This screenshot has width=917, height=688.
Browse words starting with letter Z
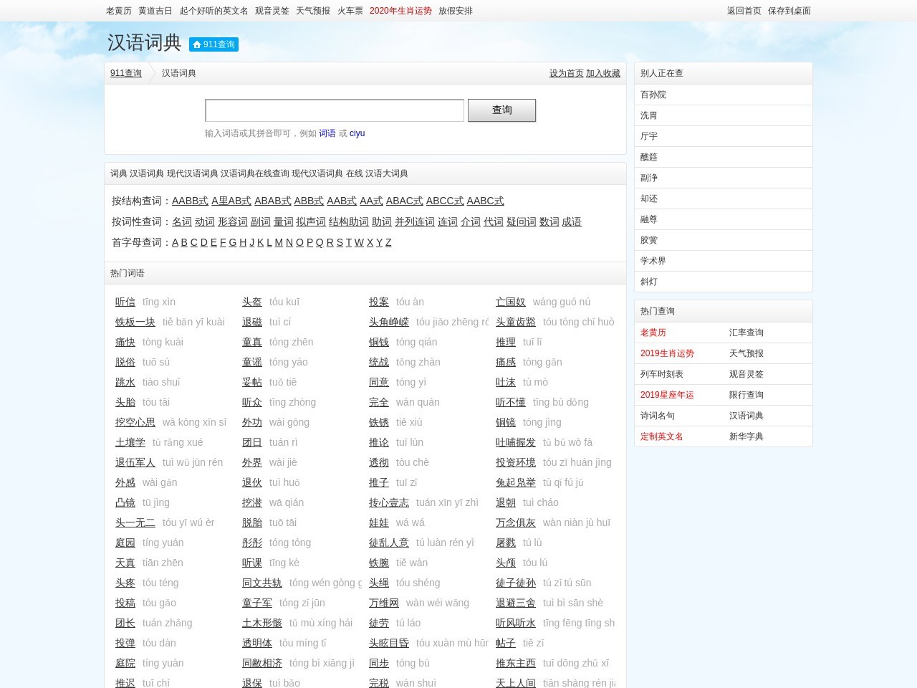click(x=388, y=242)
